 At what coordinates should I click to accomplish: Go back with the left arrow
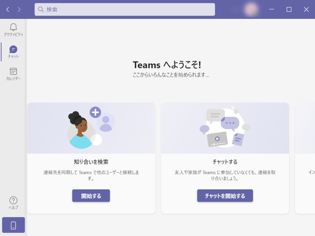(8, 9)
